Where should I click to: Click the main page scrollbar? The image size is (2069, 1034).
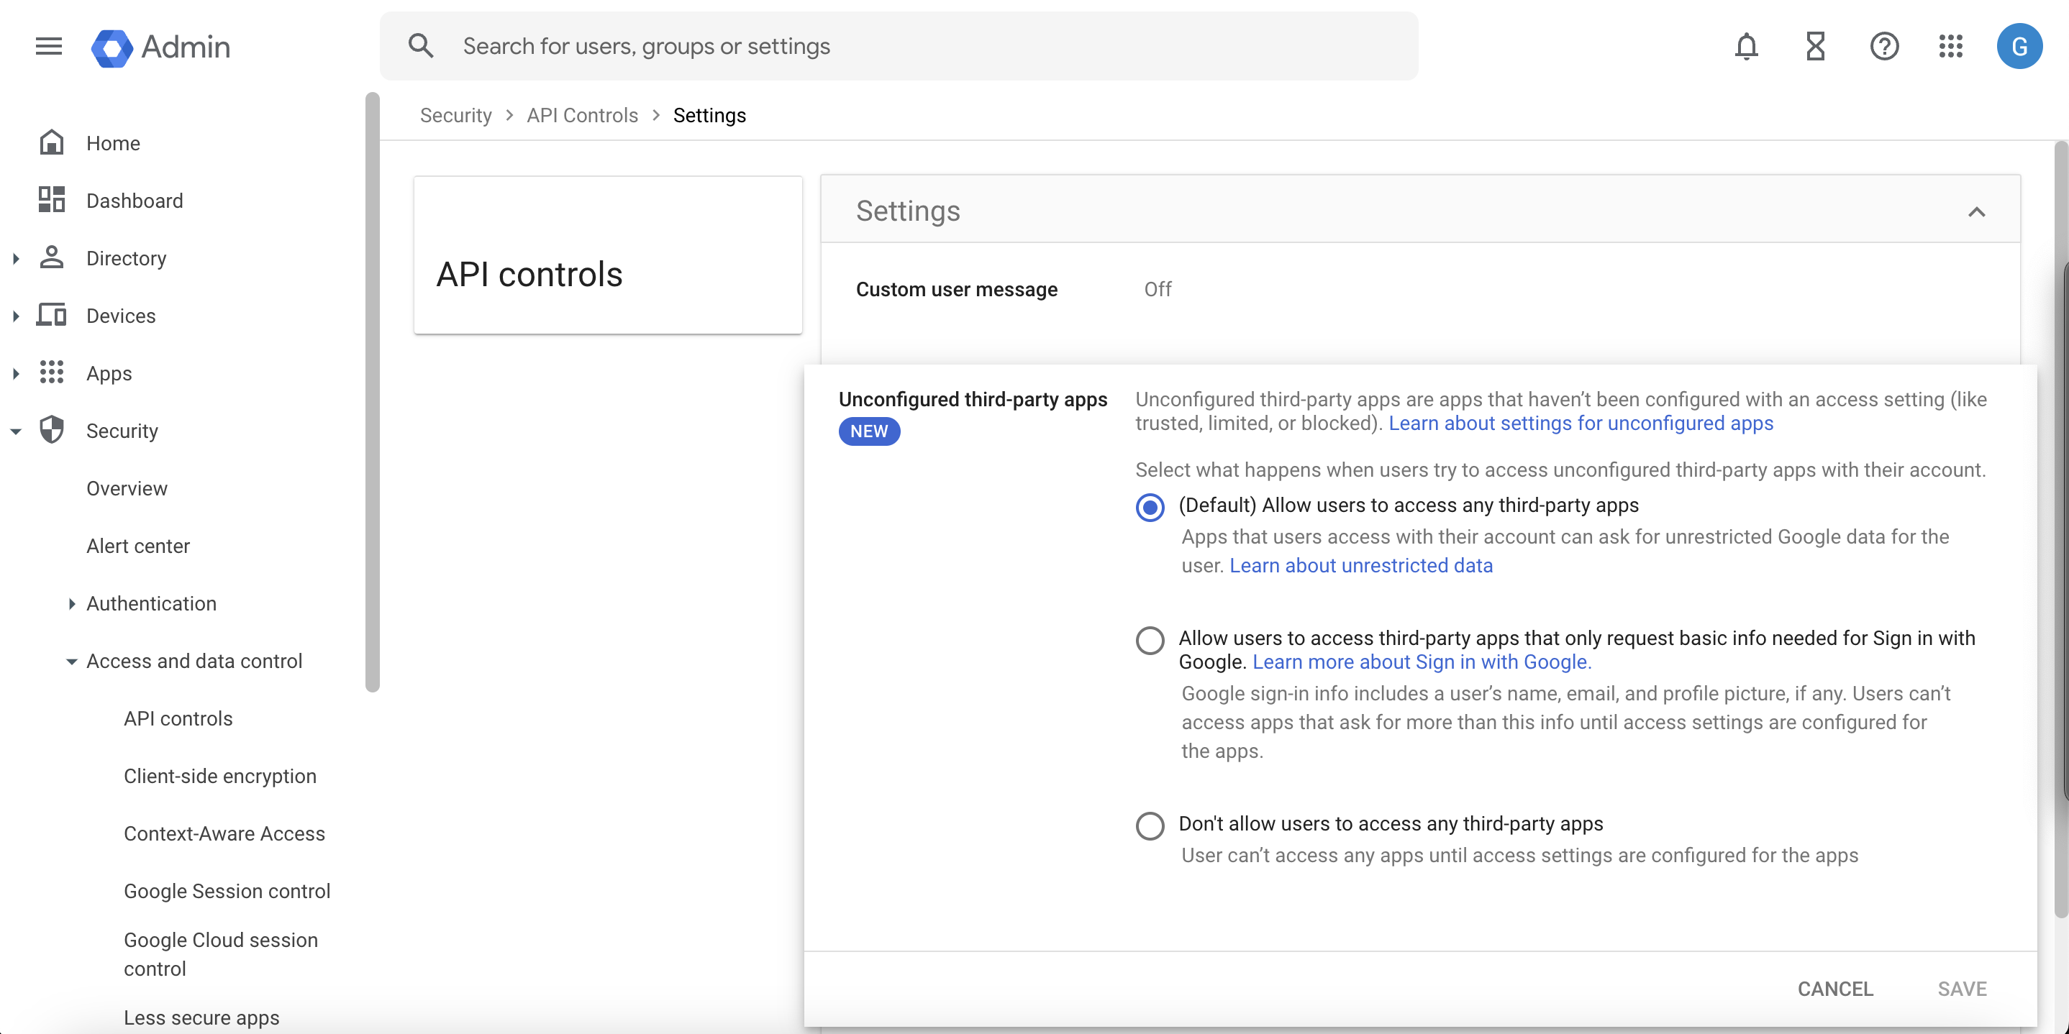[2061, 530]
